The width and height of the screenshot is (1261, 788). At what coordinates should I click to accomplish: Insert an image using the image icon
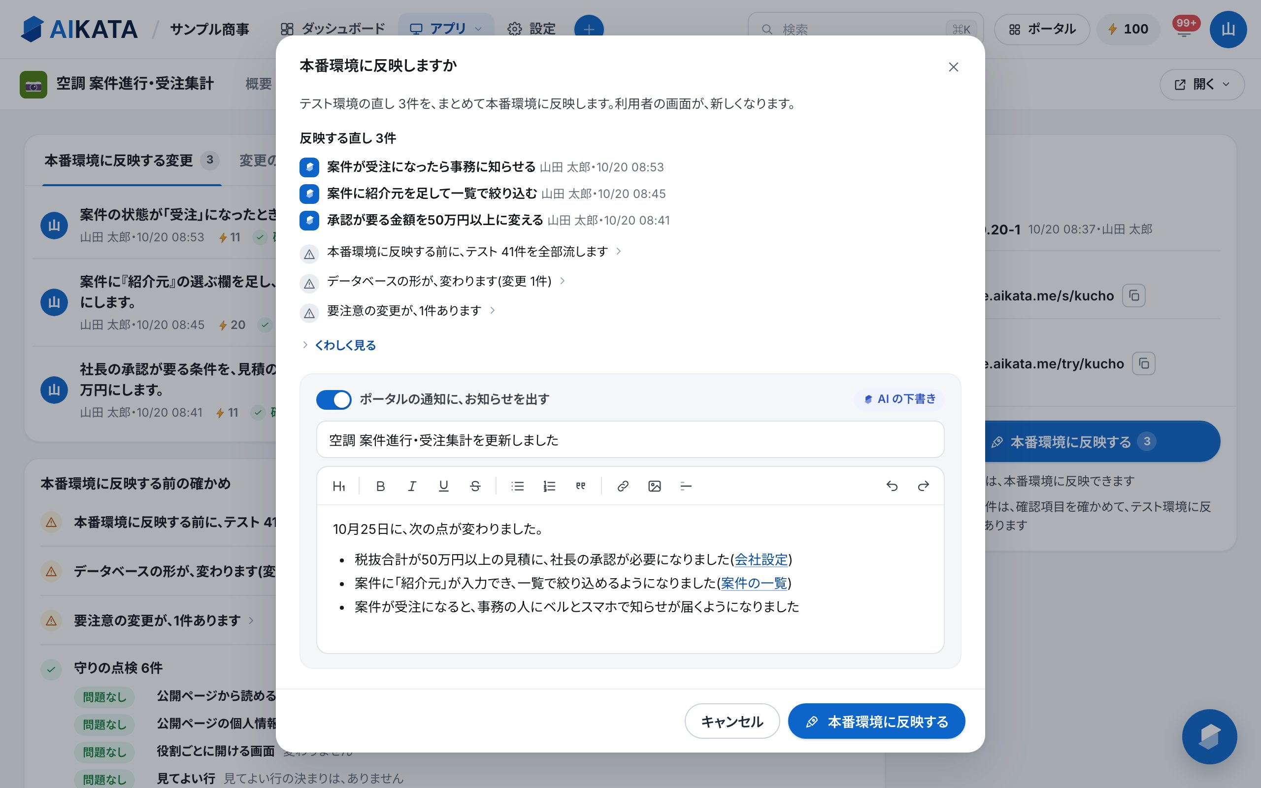click(x=655, y=486)
